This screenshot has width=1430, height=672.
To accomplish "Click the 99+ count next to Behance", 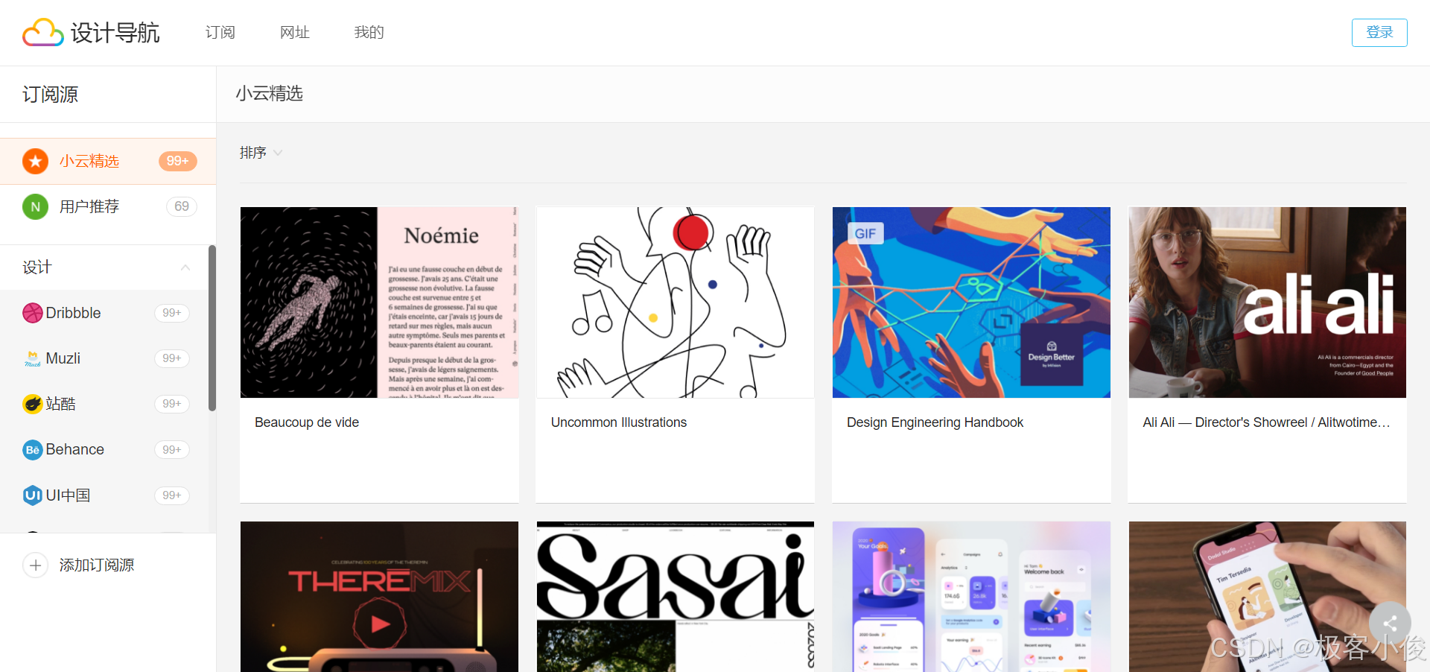I will pyautogui.click(x=172, y=450).
